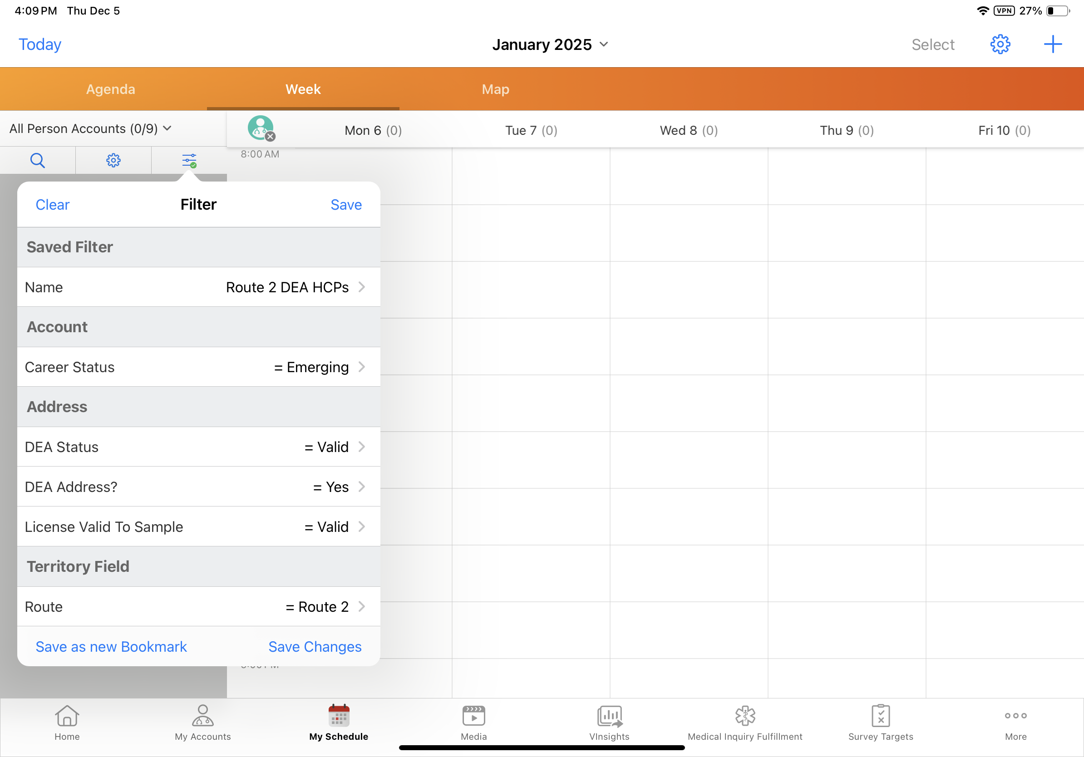Clear all filter criteria
Image resolution: width=1084 pixels, height=757 pixels.
pos(52,205)
